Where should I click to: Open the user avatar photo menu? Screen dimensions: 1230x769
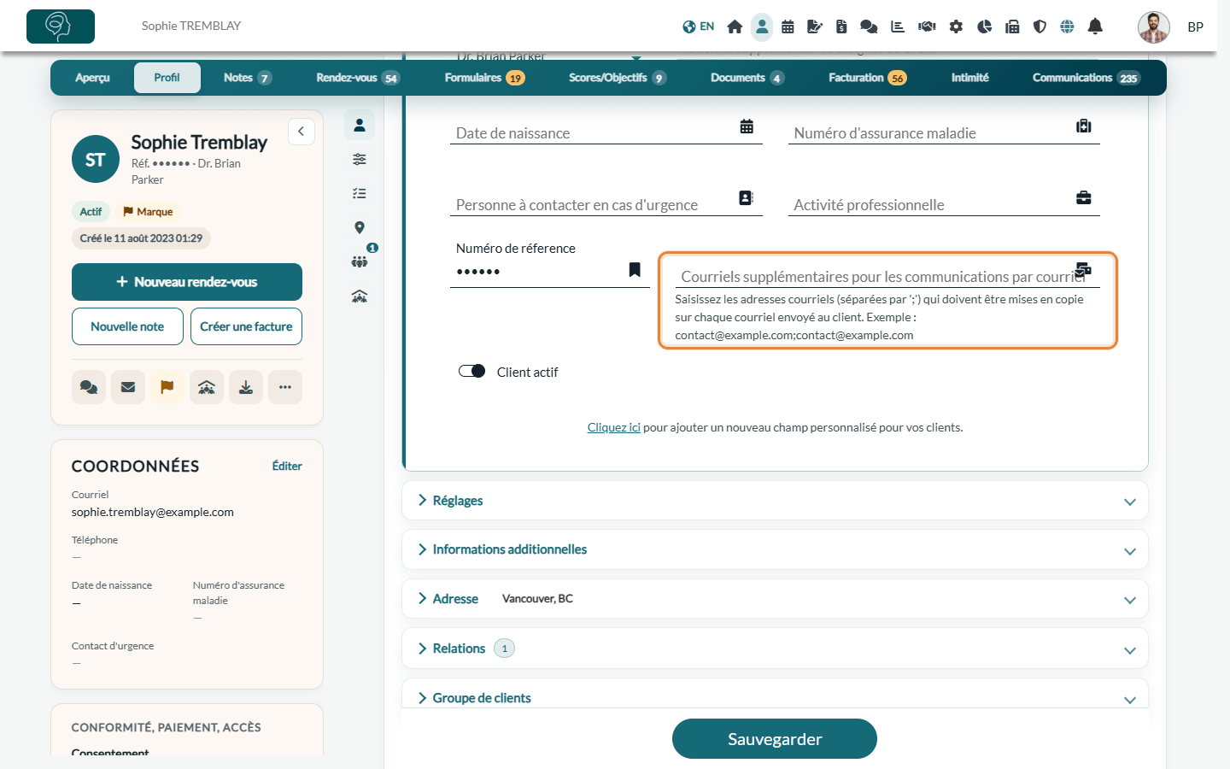[x=1154, y=27]
